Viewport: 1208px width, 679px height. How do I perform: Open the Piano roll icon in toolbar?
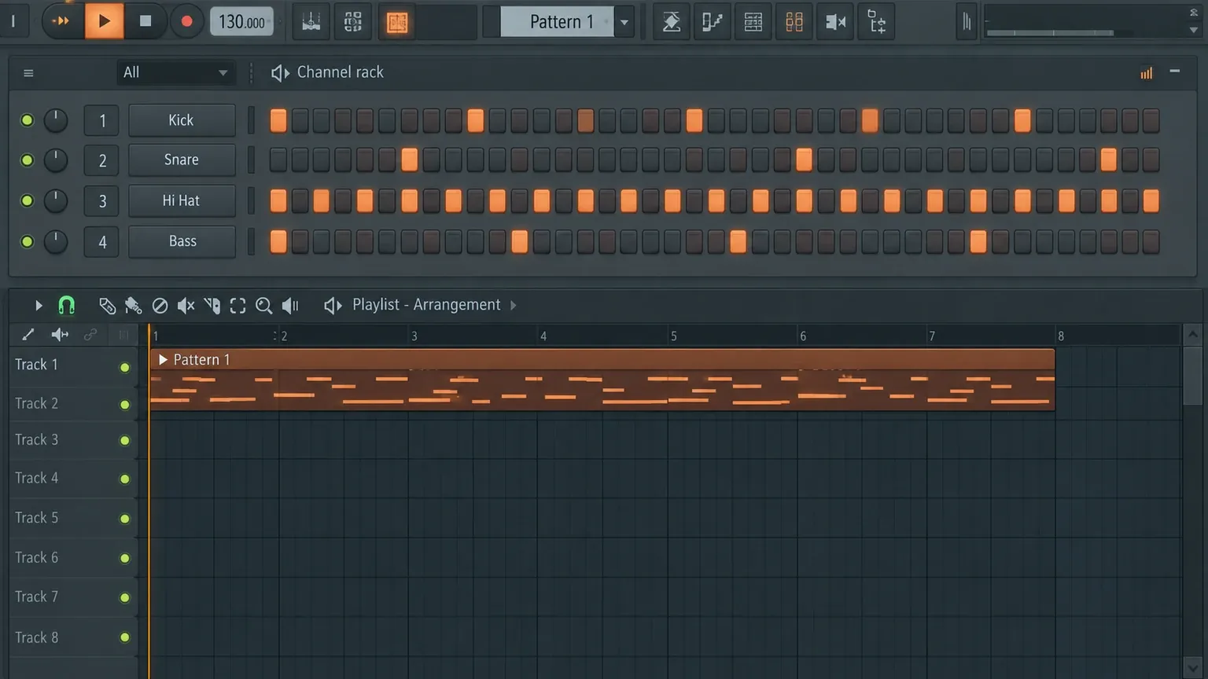[712, 22]
